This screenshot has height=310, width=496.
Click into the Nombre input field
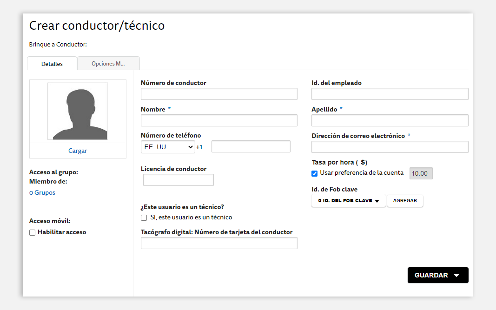tap(219, 120)
